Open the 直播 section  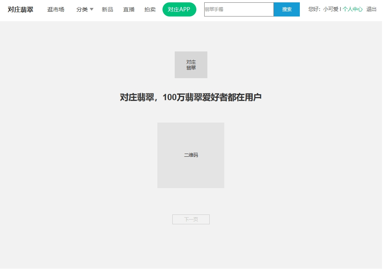click(129, 9)
